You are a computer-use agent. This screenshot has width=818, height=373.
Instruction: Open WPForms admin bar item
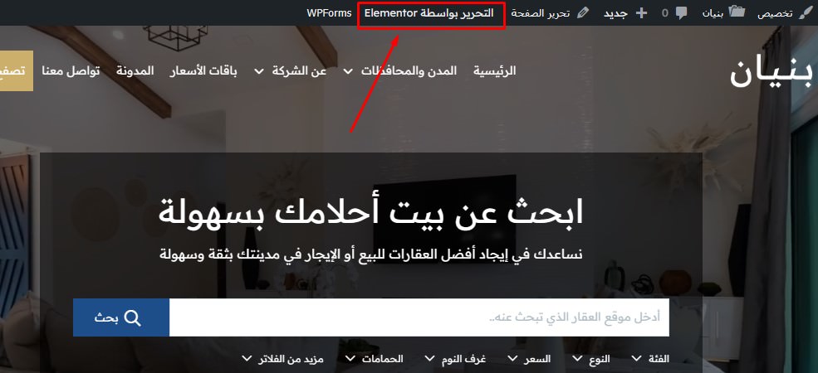[329, 13]
